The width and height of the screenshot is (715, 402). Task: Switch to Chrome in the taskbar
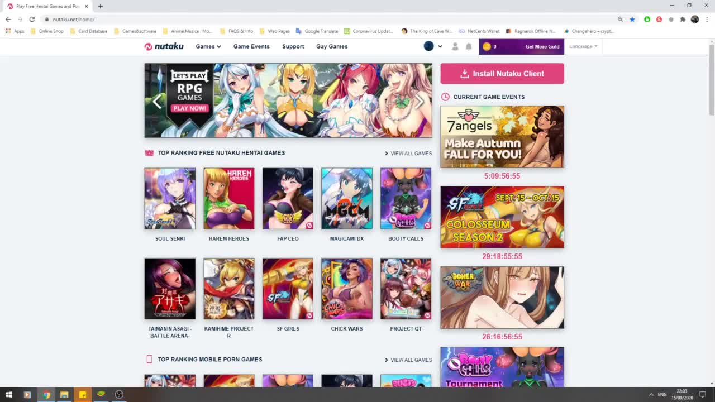point(46,395)
